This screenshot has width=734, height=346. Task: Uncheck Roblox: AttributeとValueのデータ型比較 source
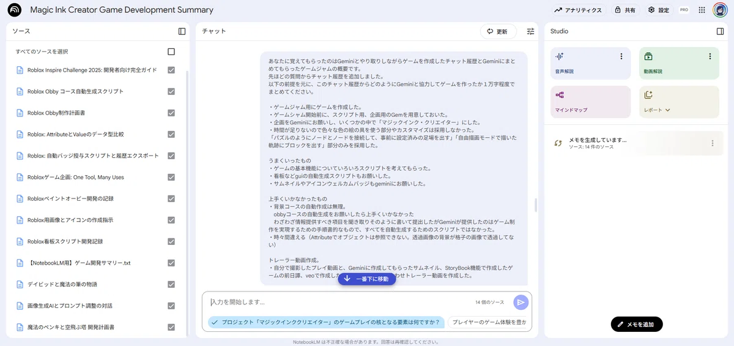coord(171,134)
